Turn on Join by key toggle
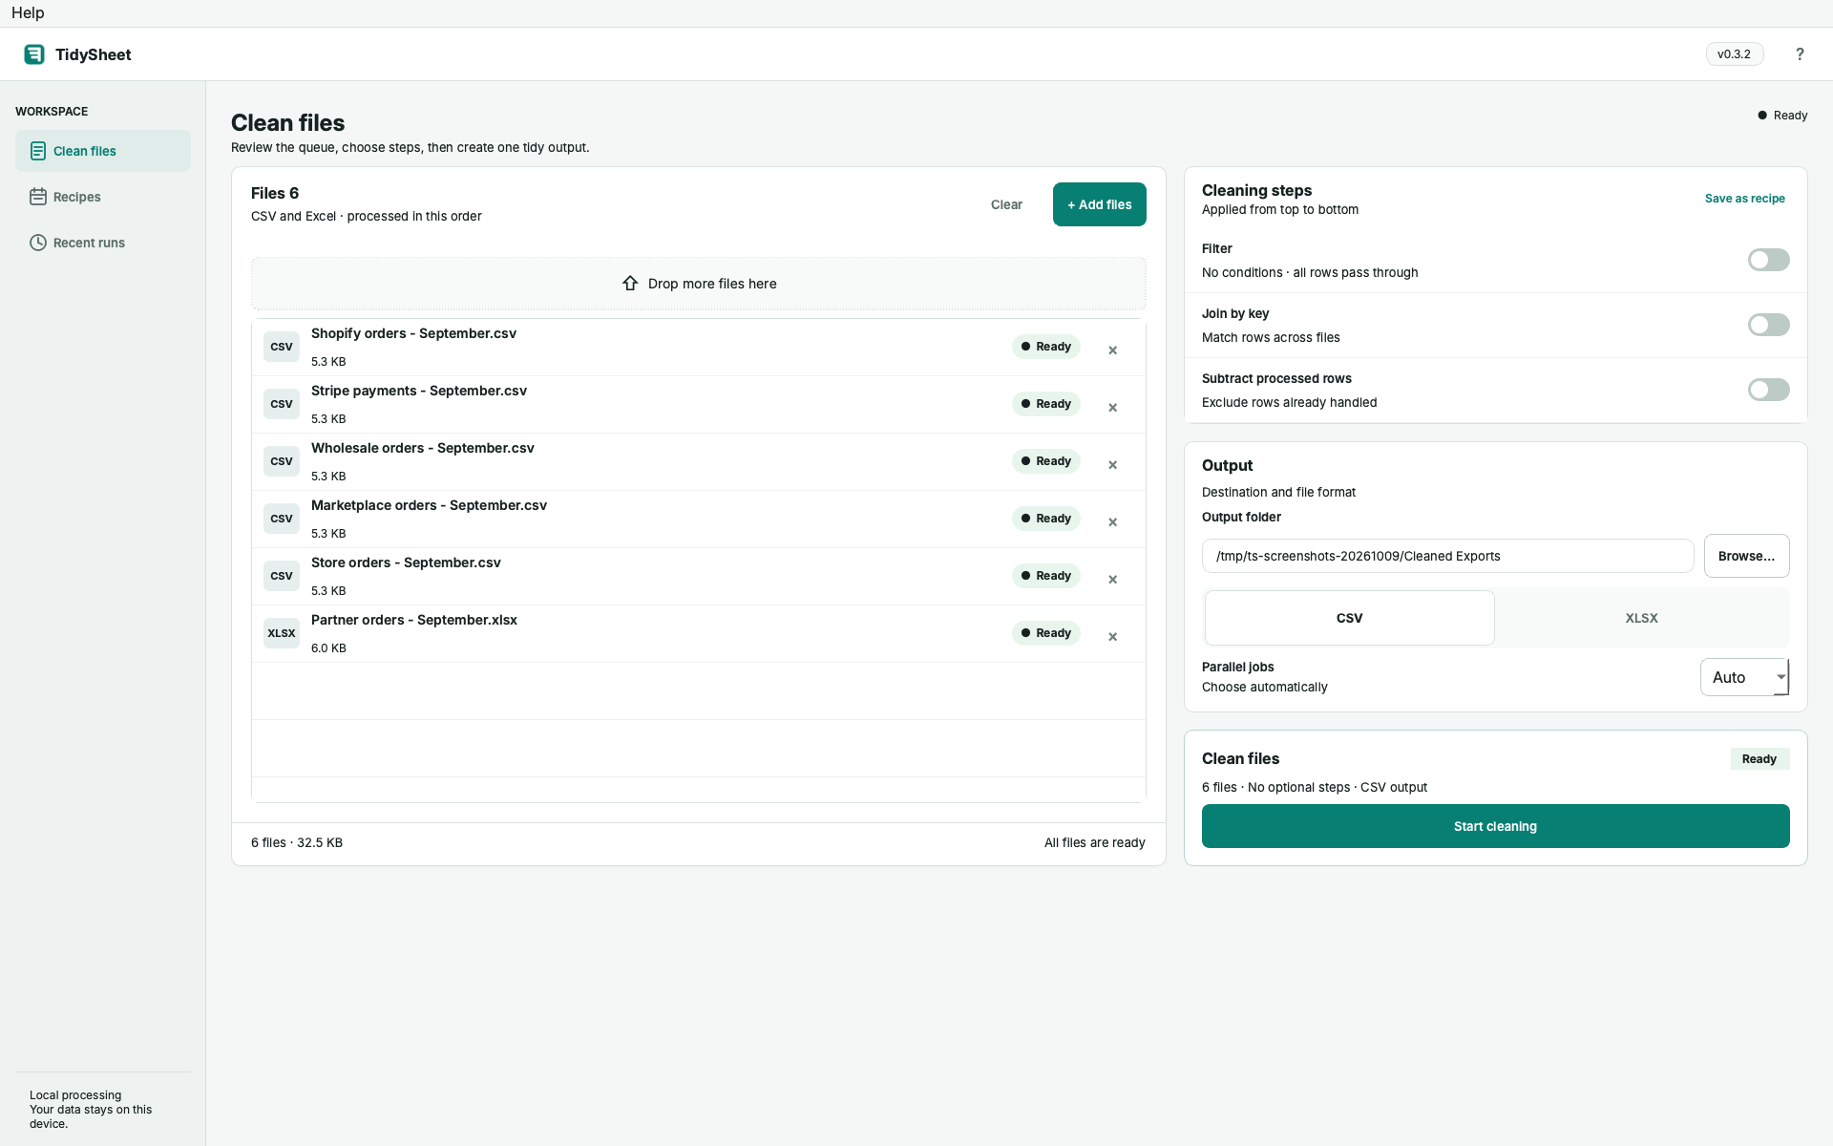 coord(1769,325)
